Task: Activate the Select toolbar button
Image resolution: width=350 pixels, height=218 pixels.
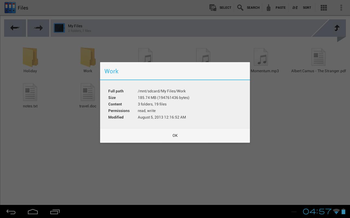Action: coord(220,8)
